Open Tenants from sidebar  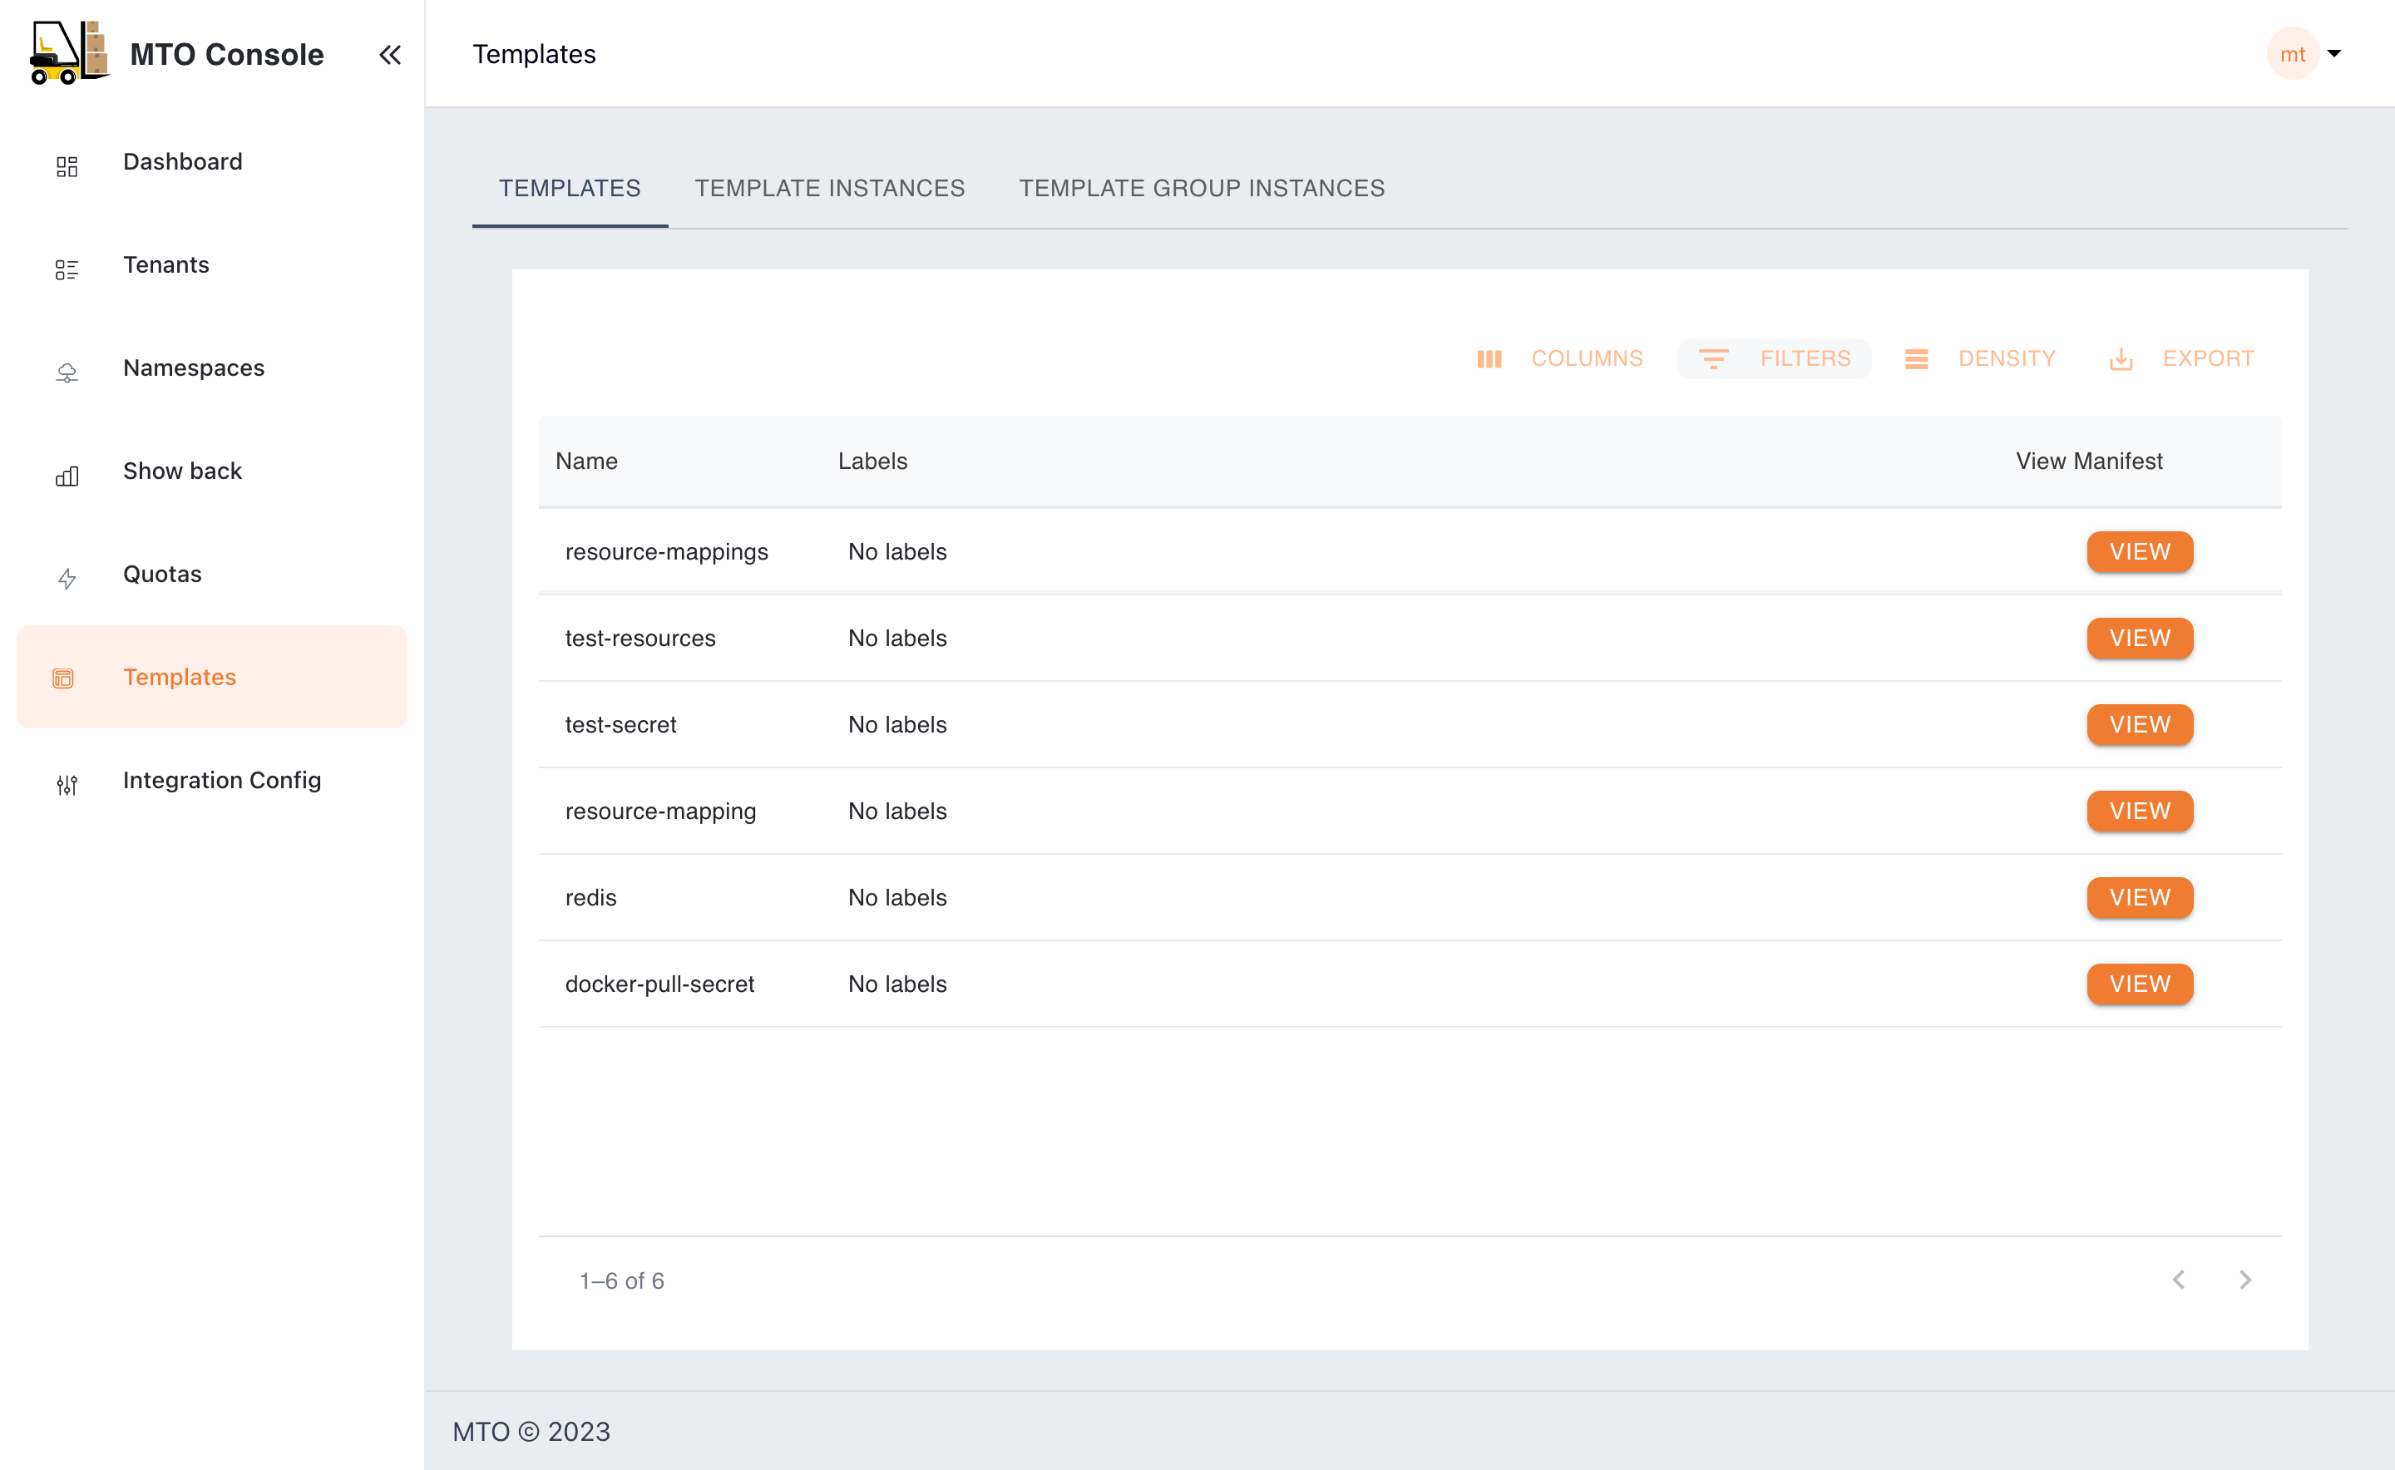pyautogui.click(x=212, y=264)
